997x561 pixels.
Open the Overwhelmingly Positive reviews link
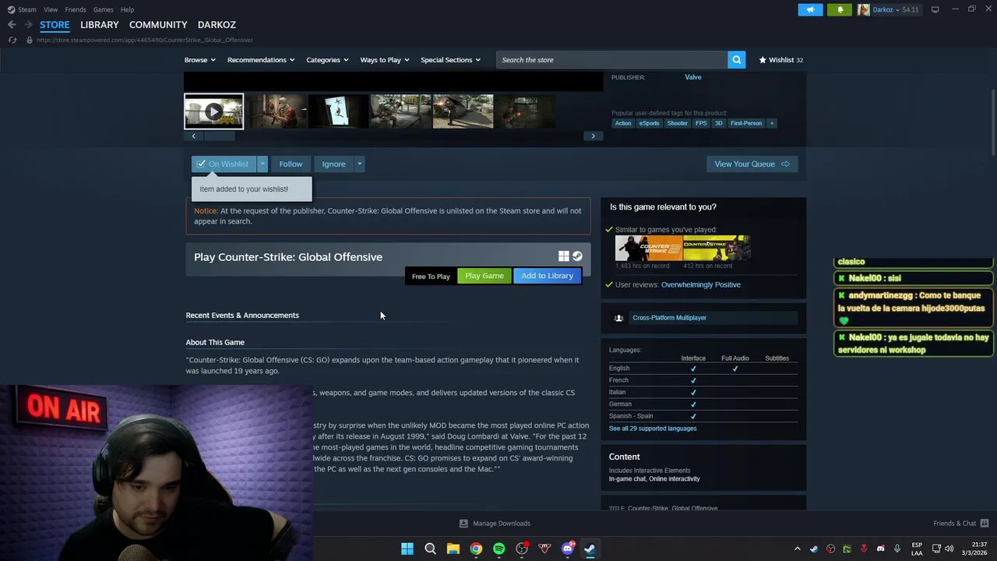tap(701, 284)
